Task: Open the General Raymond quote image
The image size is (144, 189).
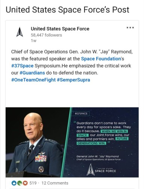Action: [72, 142]
